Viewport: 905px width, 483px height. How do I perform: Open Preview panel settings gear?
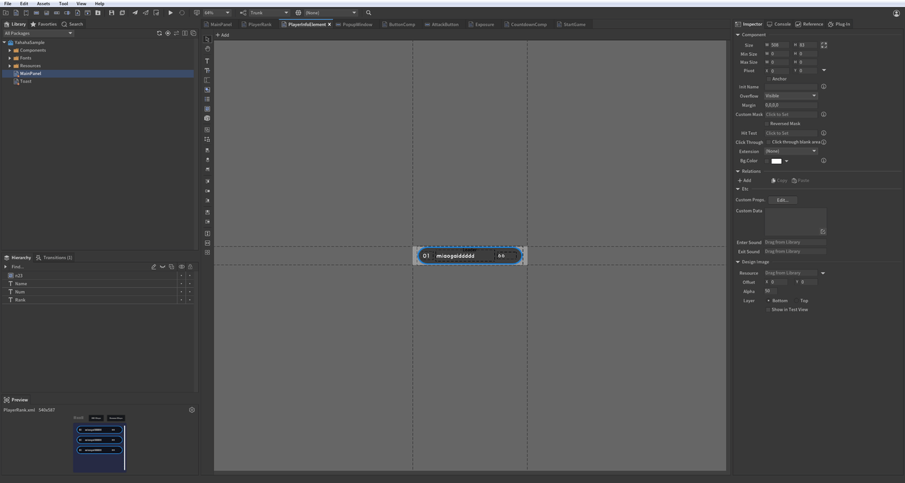coord(192,410)
